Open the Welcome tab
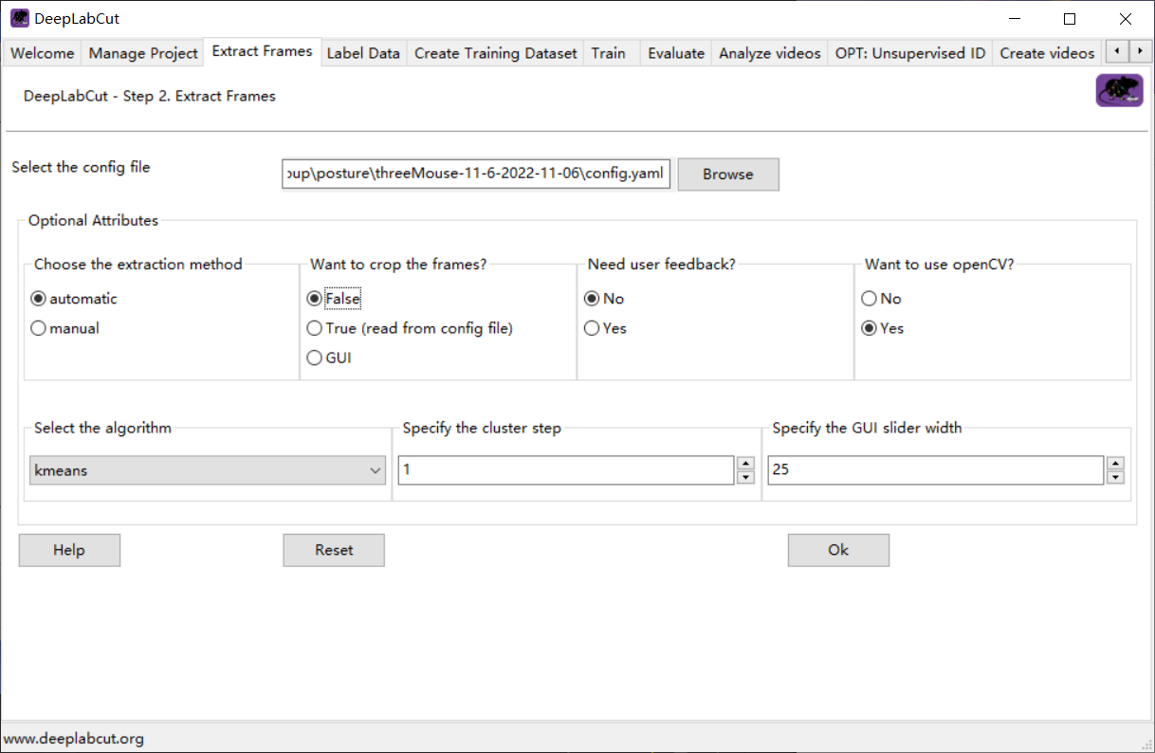 42,53
